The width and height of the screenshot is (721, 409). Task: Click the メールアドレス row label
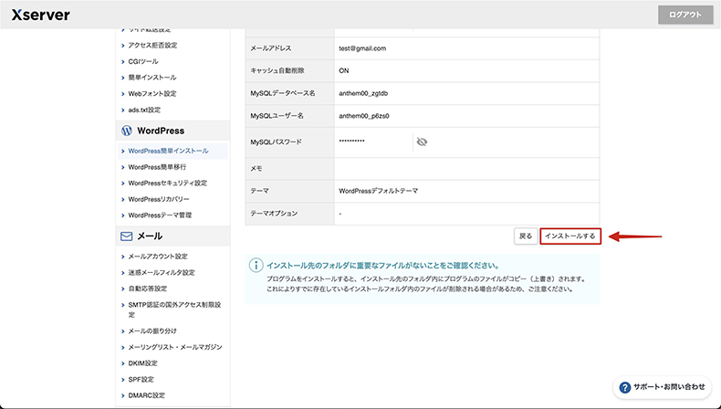point(270,48)
